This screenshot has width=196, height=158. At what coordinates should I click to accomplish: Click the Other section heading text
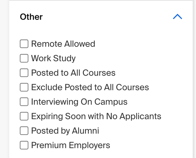pyautogui.click(x=31, y=17)
